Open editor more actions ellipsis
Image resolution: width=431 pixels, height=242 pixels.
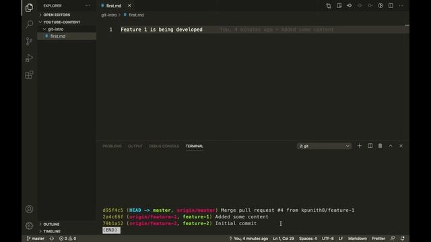coord(401,6)
